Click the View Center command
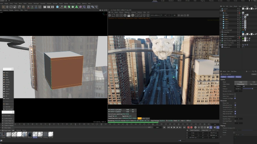 coord(8,128)
